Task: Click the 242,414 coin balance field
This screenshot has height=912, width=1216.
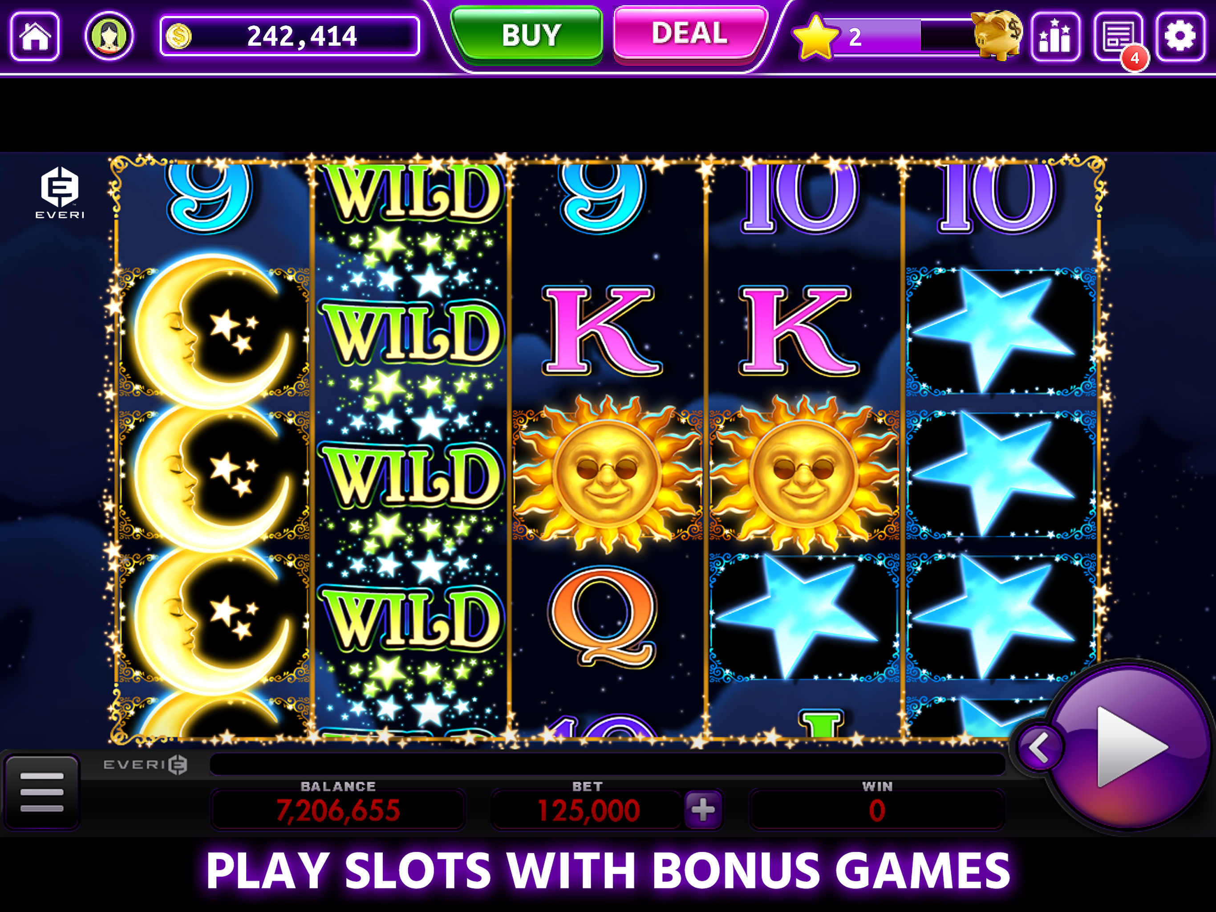Action: pyautogui.click(x=290, y=37)
